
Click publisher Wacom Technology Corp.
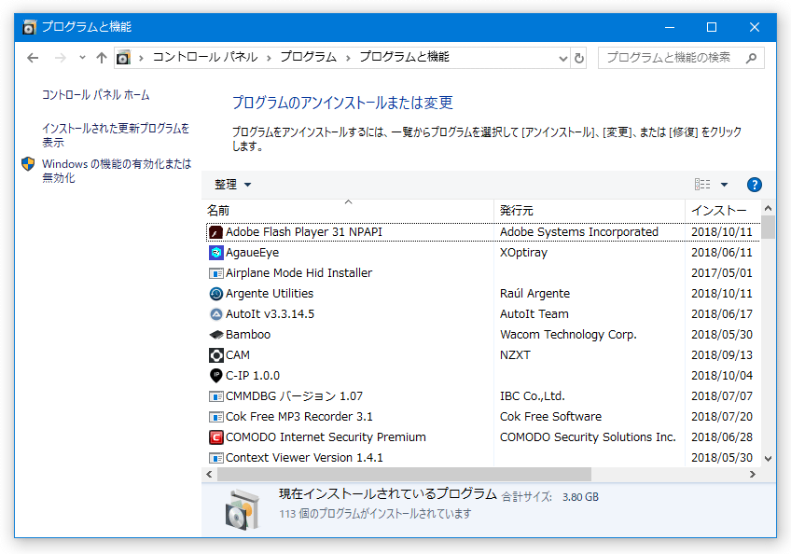pos(568,335)
